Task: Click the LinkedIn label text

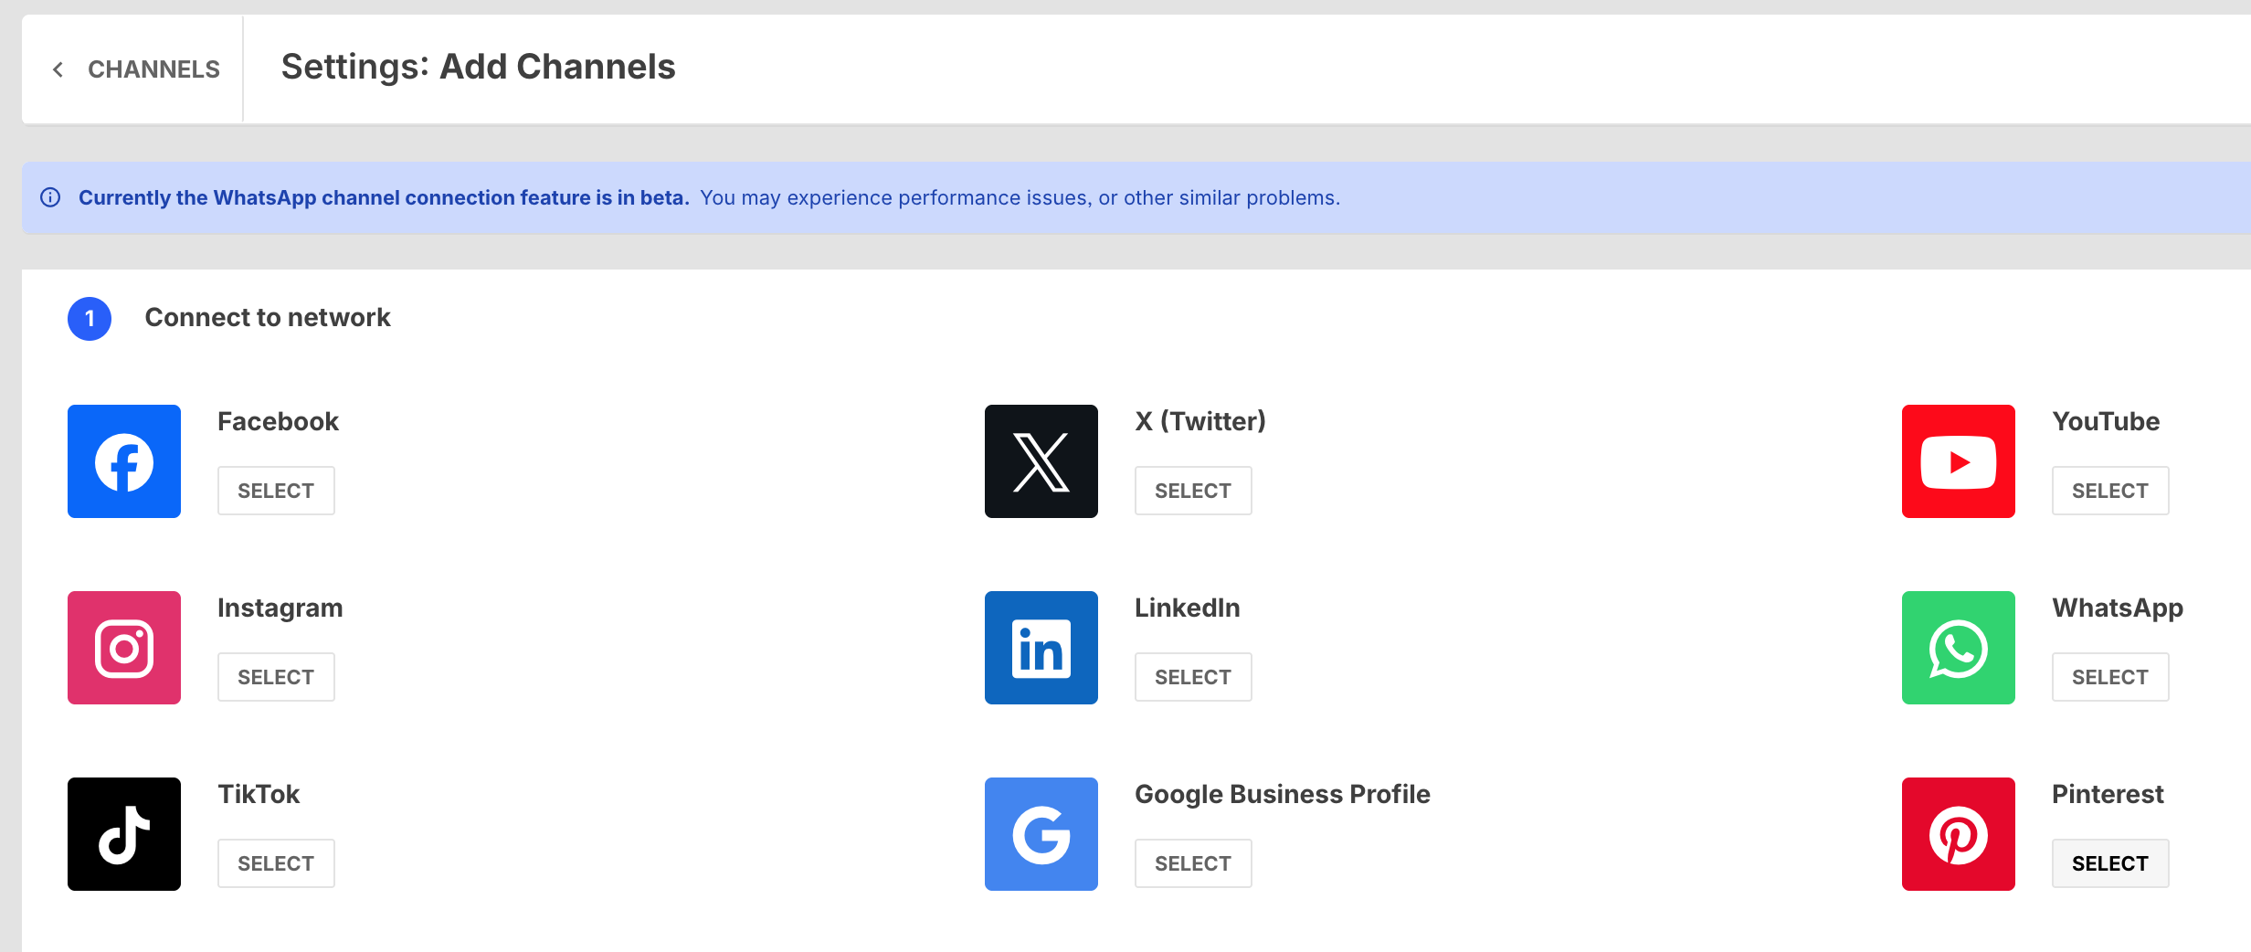Action: [1188, 608]
